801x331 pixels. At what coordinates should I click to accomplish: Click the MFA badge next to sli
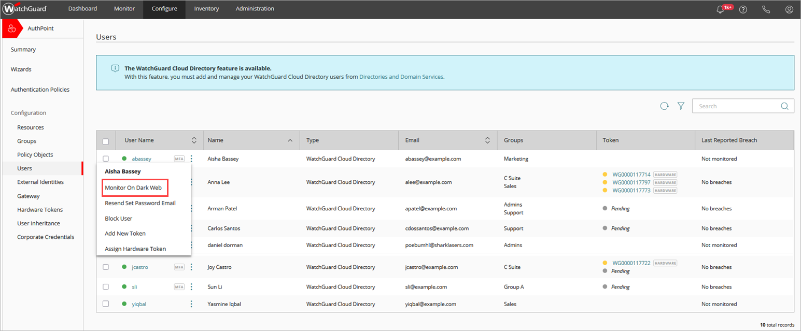coord(179,287)
